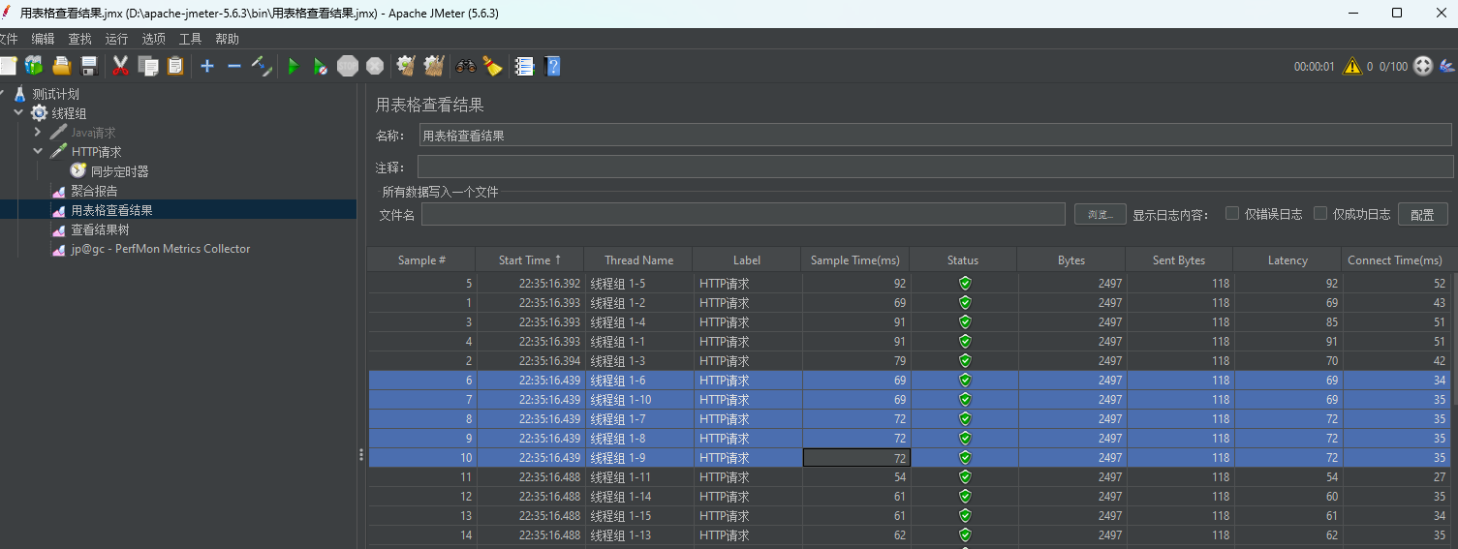Viewport: 1458px width, 549px height.
Task: Click the Clear gear-and-broom icon
Action: 407,66
